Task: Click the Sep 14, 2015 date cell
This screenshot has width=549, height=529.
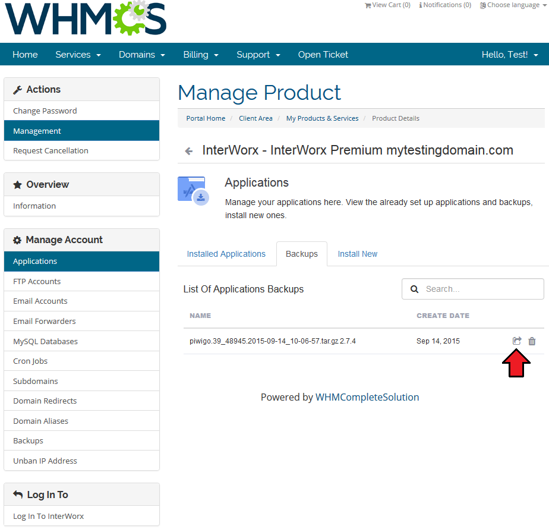Action: tap(438, 341)
